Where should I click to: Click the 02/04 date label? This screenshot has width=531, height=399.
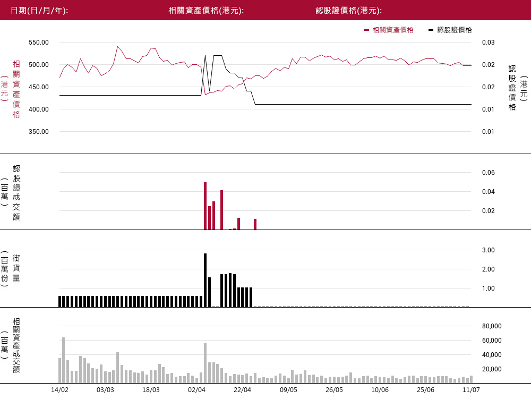(x=197, y=389)
